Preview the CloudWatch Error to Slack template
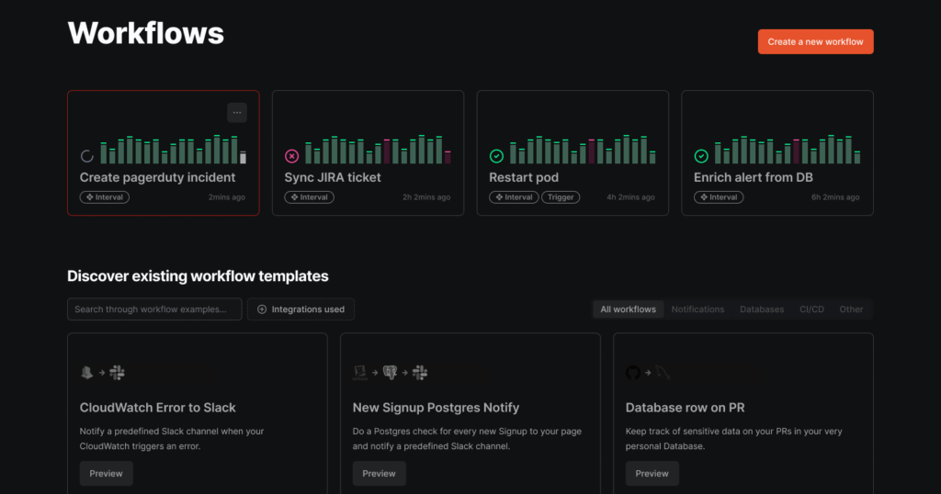The image size is (941, 494). coord(106,474)
